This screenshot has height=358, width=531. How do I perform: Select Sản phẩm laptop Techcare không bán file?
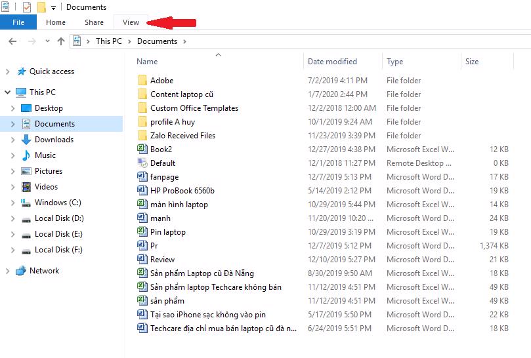[216, 287]
